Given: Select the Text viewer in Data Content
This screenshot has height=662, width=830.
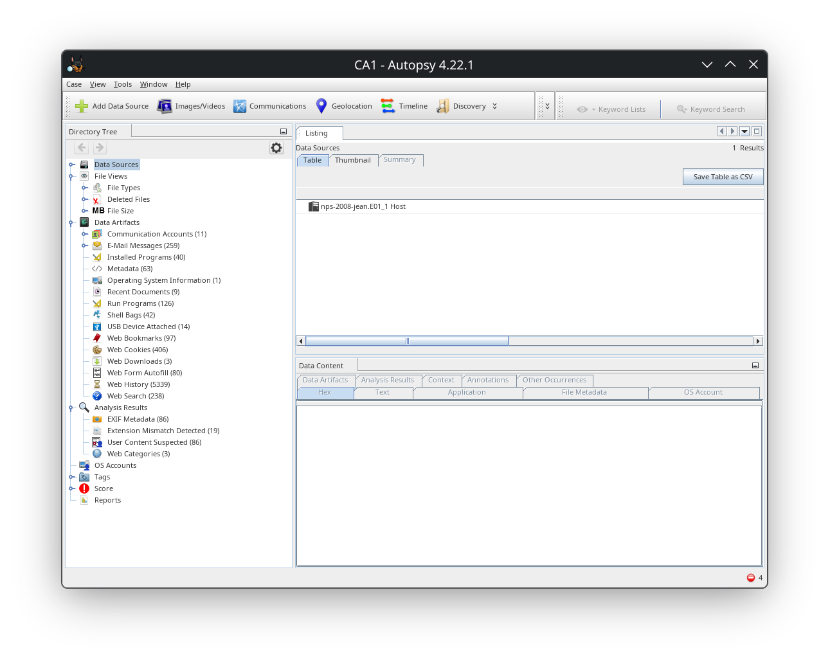Looking at the screenshot, I should pyautogui.click(x=383, y=392).
